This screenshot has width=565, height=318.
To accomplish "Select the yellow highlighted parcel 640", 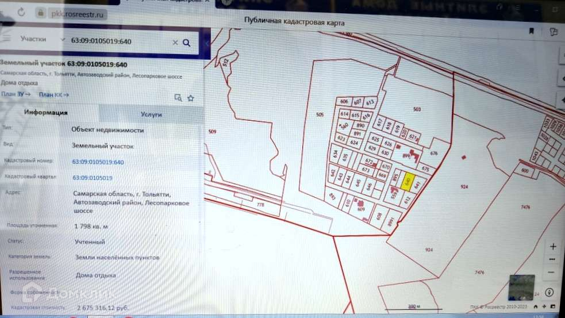I will click(x=408, y=181).
